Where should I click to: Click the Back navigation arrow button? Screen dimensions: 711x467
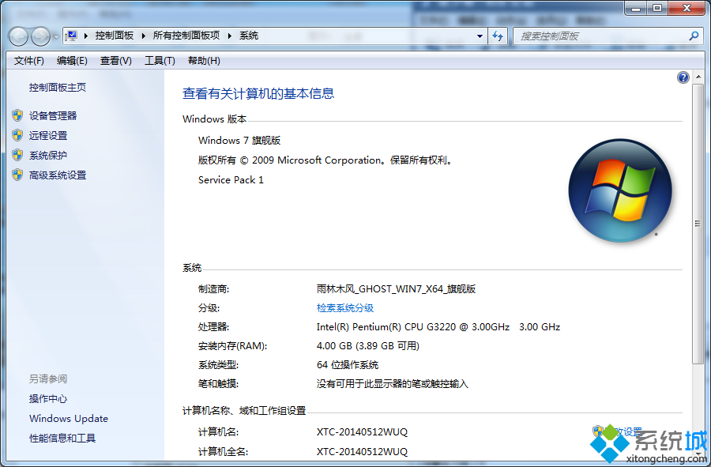(19, 36)
